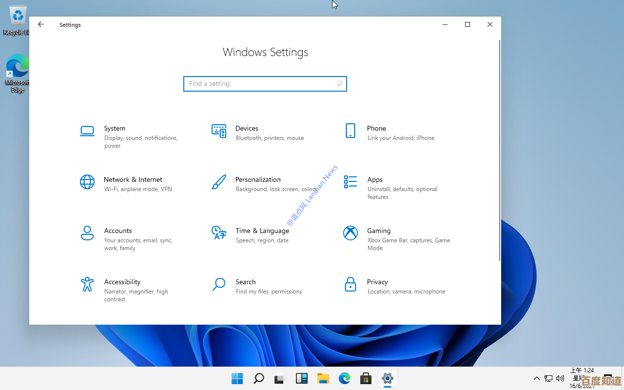The width and height of the screenshot is (624, 390).
Task: Open the Start menu
Action: [237, 378]
